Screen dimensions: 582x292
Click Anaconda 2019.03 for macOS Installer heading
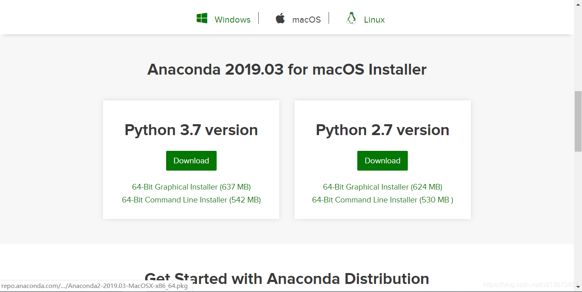point(287,69)
